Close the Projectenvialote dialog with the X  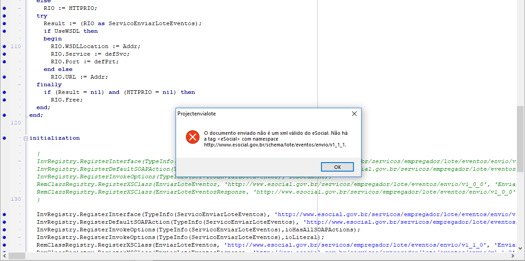[354, 114]
